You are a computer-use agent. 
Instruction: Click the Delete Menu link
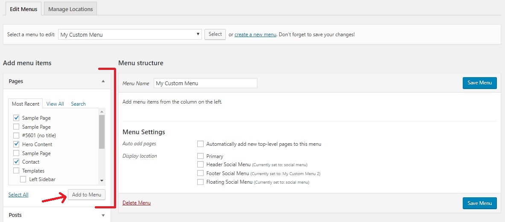point(137,203)
